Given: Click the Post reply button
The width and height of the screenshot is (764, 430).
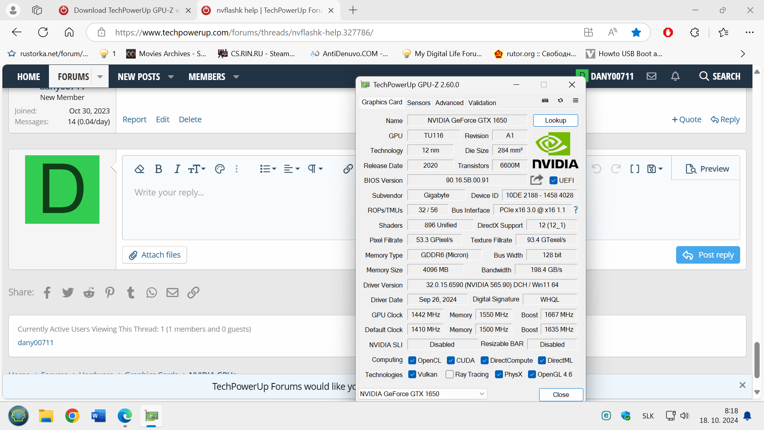Looking at the screenshot, I should coord(708,255).
